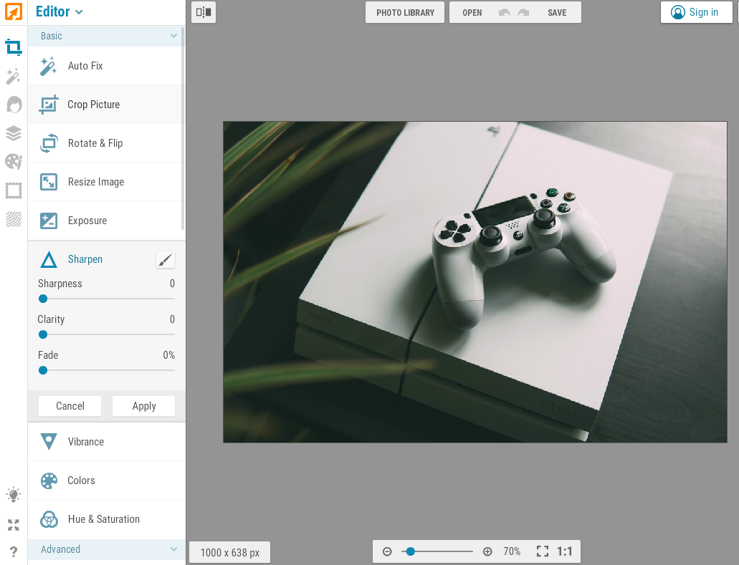Open the Photo Library
Screen dimensions: 739x565
[405, 13]
